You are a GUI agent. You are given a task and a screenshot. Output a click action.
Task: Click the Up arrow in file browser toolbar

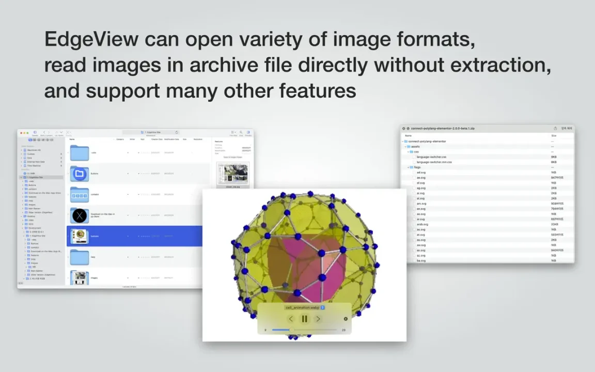click(x=57, y=132)
